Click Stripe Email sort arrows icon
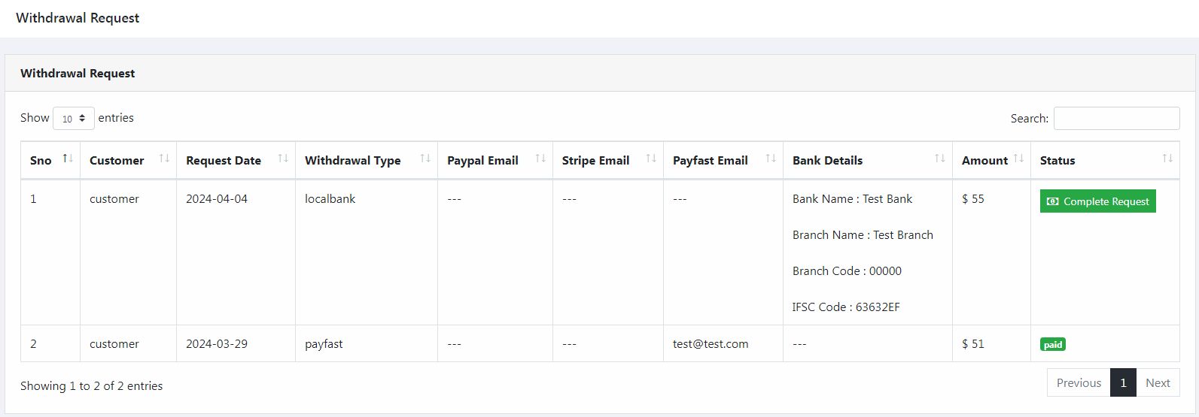 (x=651, y=159)
